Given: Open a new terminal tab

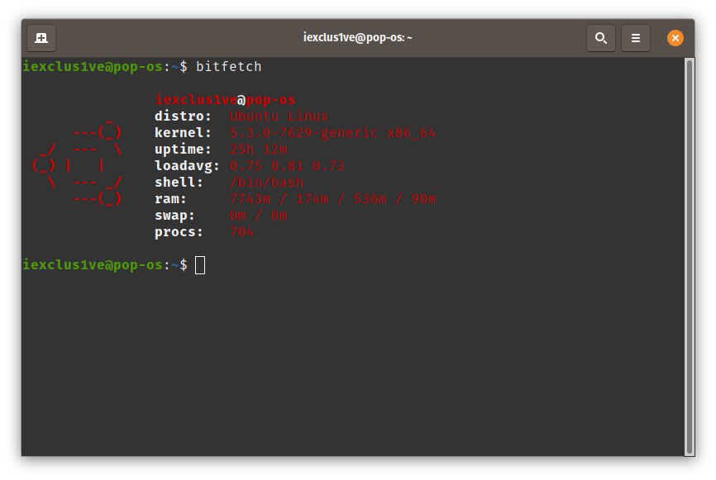Looking at the screenshot, I should pos(41,38).
